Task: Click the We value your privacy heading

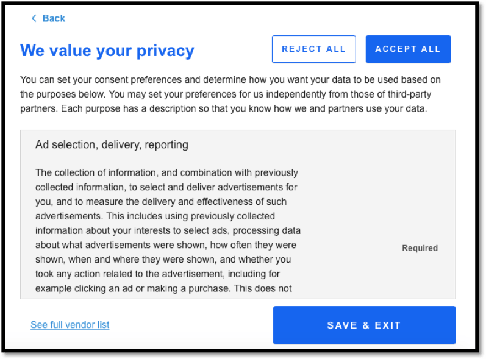Action: 107,51
